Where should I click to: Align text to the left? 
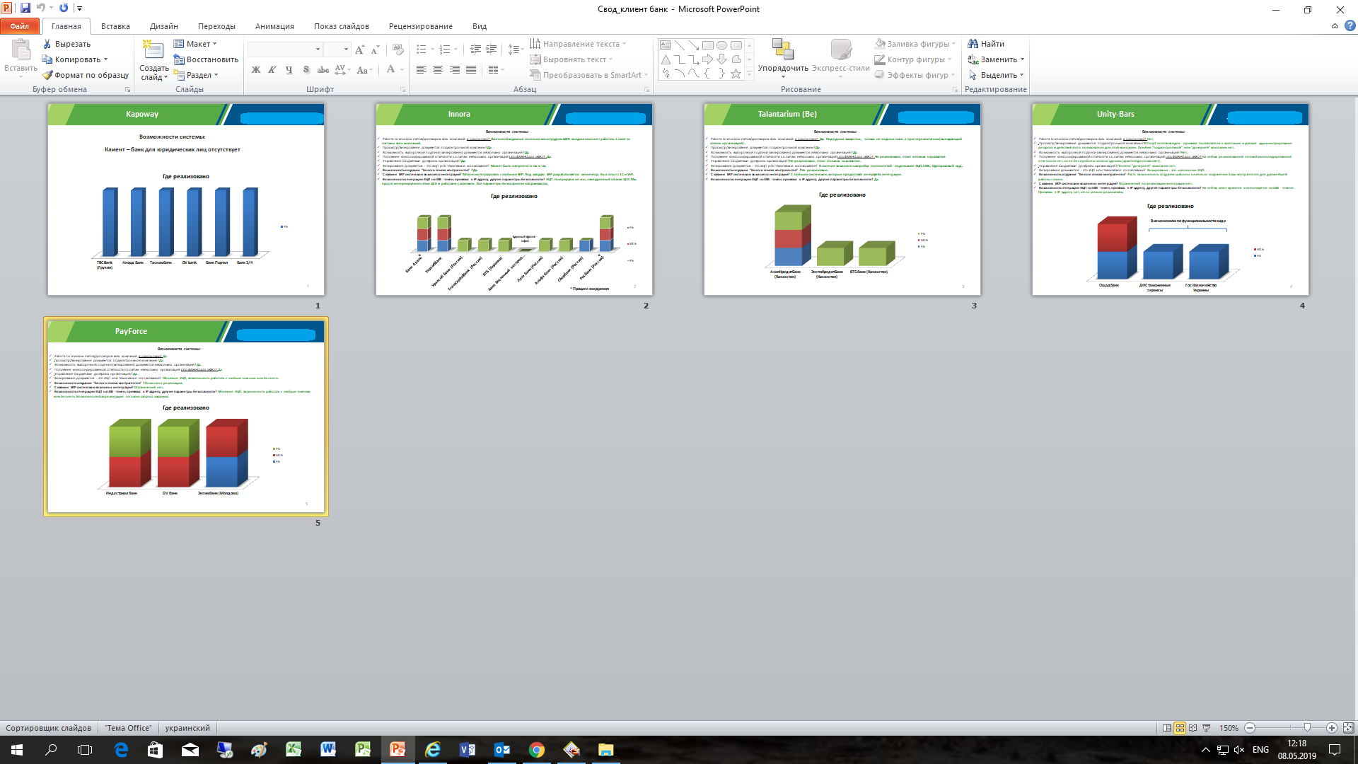click(x=422, y=69)
